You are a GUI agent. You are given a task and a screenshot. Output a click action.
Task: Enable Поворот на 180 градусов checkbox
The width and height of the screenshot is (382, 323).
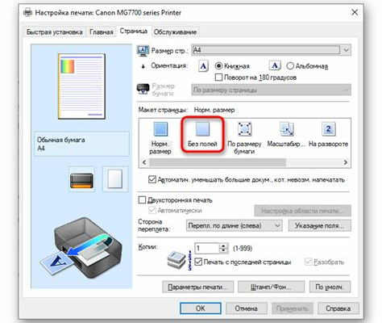[218, 78]
